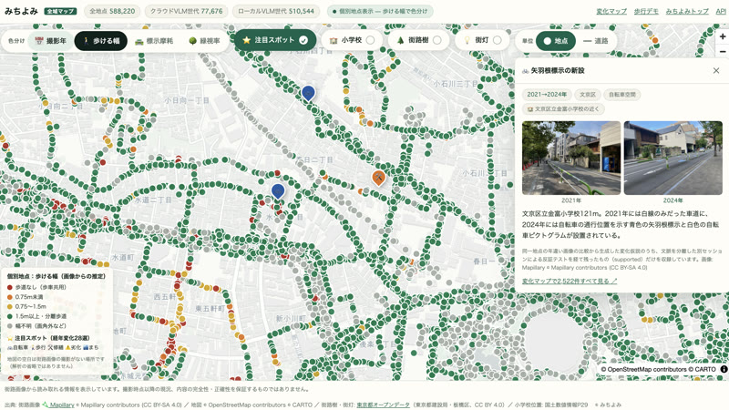Click the tree icon on 緑視率
The image size is (729, 410).
192,41
